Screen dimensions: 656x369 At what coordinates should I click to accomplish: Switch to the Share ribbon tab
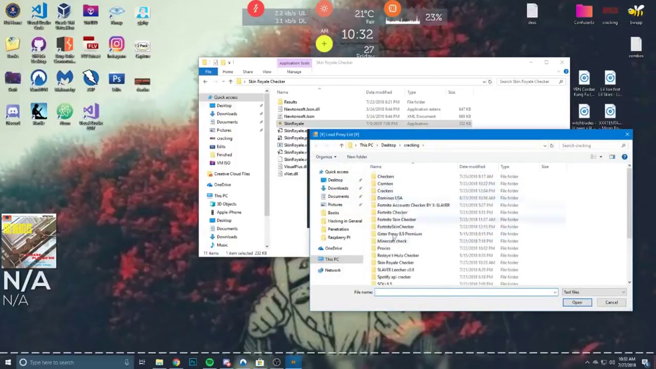click(248, 72)
